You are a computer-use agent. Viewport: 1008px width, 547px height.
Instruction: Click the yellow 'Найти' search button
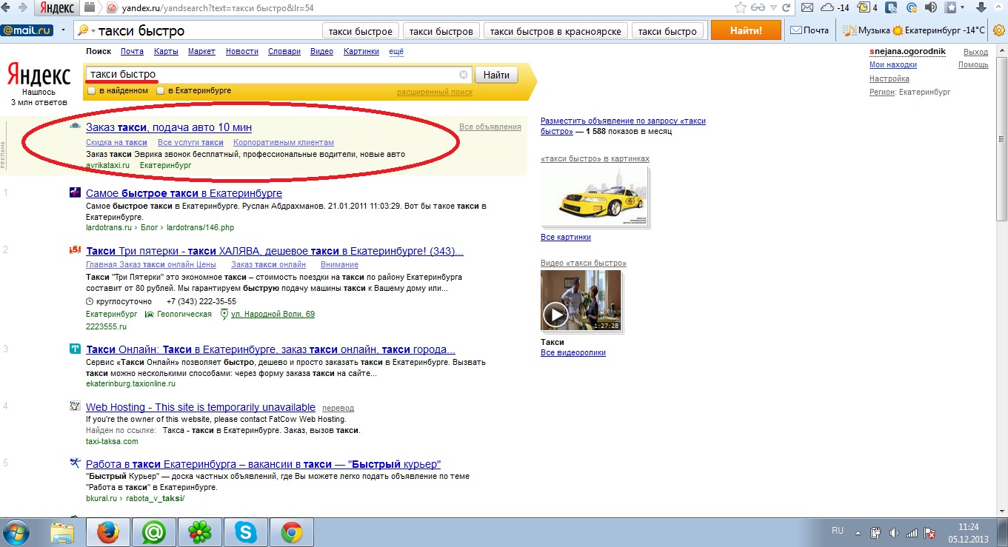click(x=496, y=75)
